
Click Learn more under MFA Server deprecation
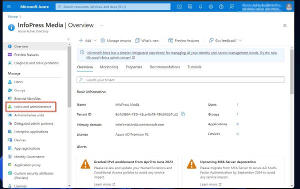click(210, 184)
